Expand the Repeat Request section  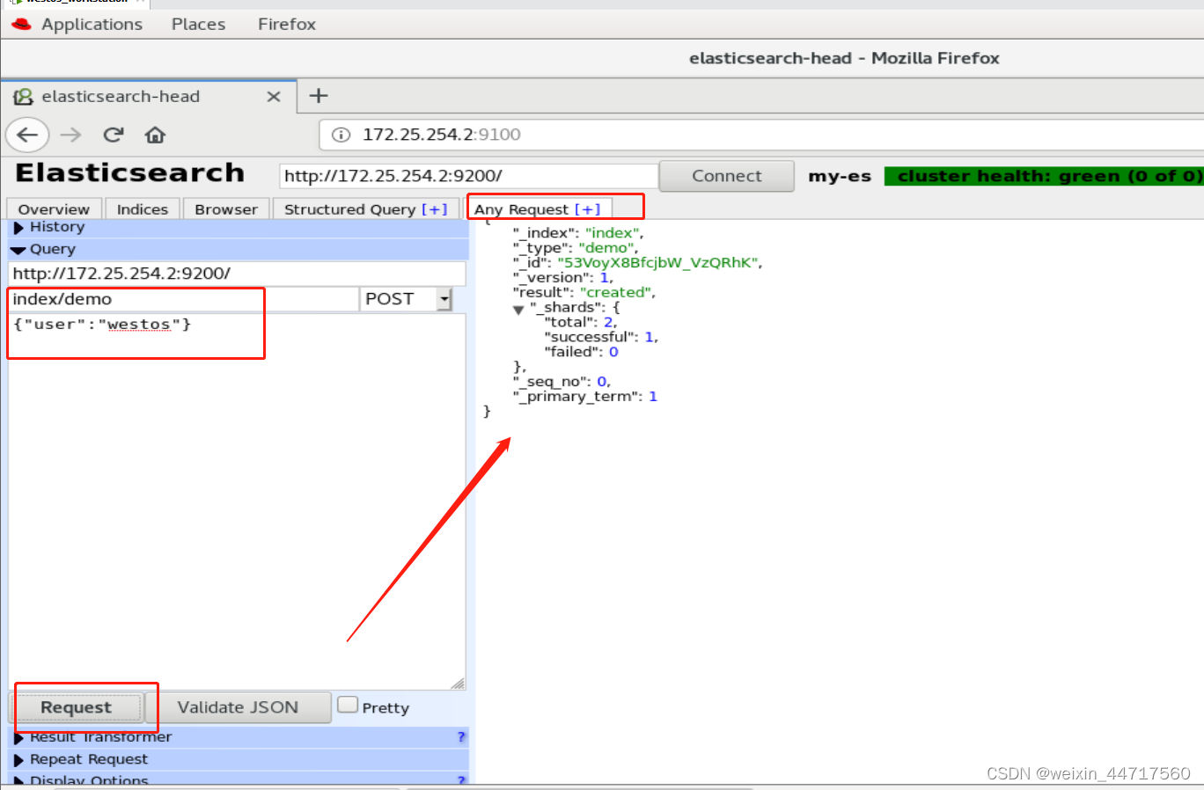(x=238, y=759)
